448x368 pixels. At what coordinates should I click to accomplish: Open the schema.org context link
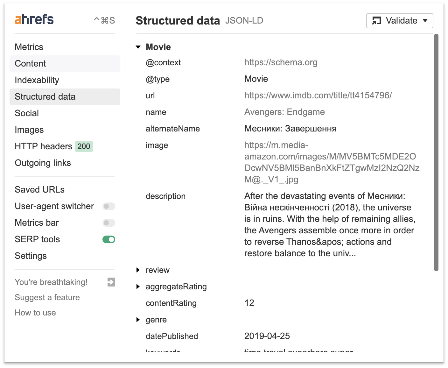(x=281, y=62)
